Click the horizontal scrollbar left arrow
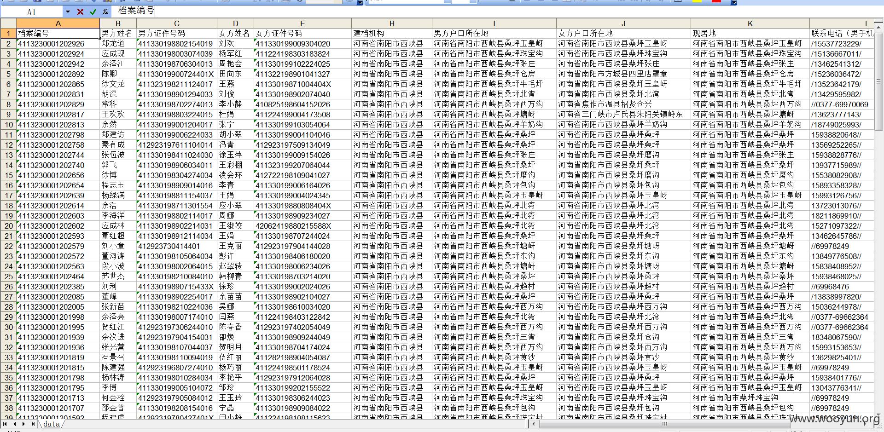This screenshot has height=432, width=884. tap(534, 424)
